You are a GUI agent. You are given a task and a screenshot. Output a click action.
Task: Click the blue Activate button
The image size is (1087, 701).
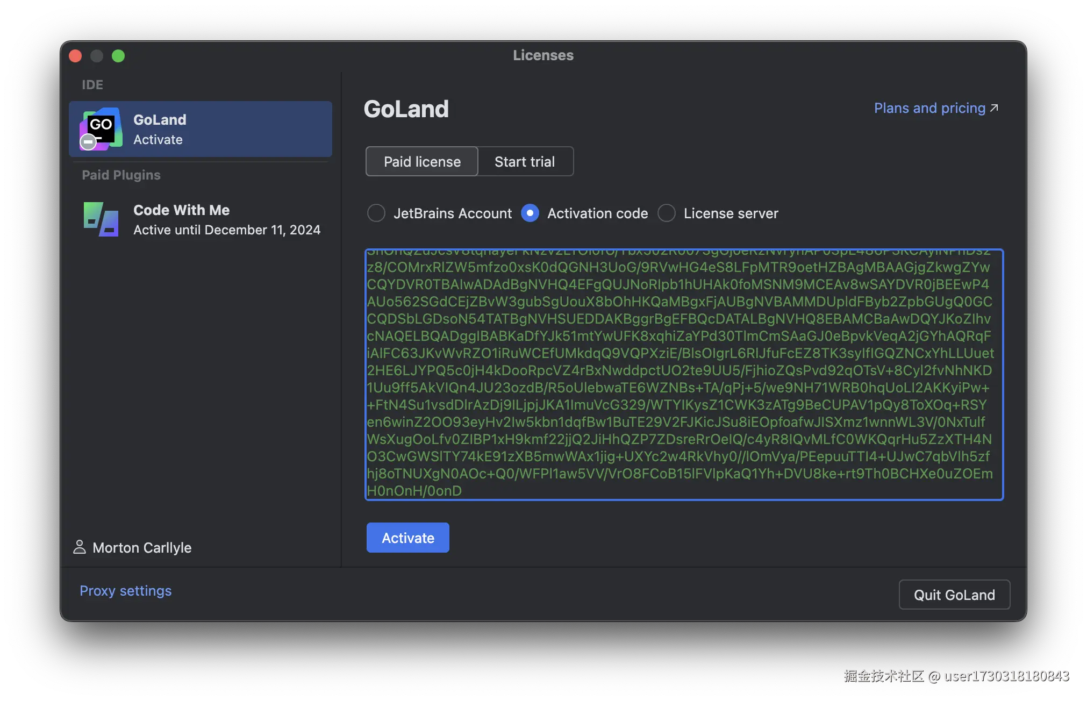pos(408,538)
